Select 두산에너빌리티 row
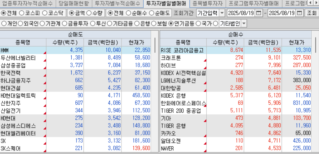 (75, 58)
